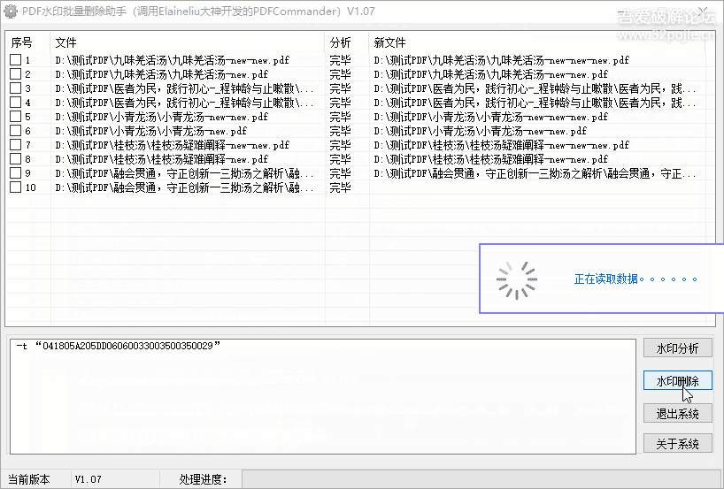This screenshot has height=489, width=724.
Task: Select 桂枝汤疑难阐释-new-new.pdf in 文件 column
Action: point(173,145)
